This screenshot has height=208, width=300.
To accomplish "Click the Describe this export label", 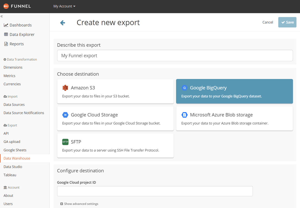I will pyautogui.click(x=79, y=45).
